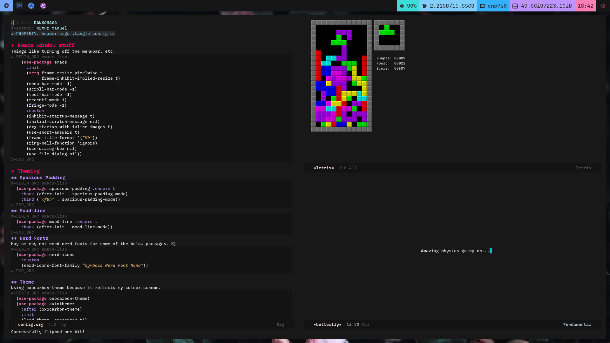
Task: Click 'Things like turning off the menubar' line
Action: coord(63,51)
